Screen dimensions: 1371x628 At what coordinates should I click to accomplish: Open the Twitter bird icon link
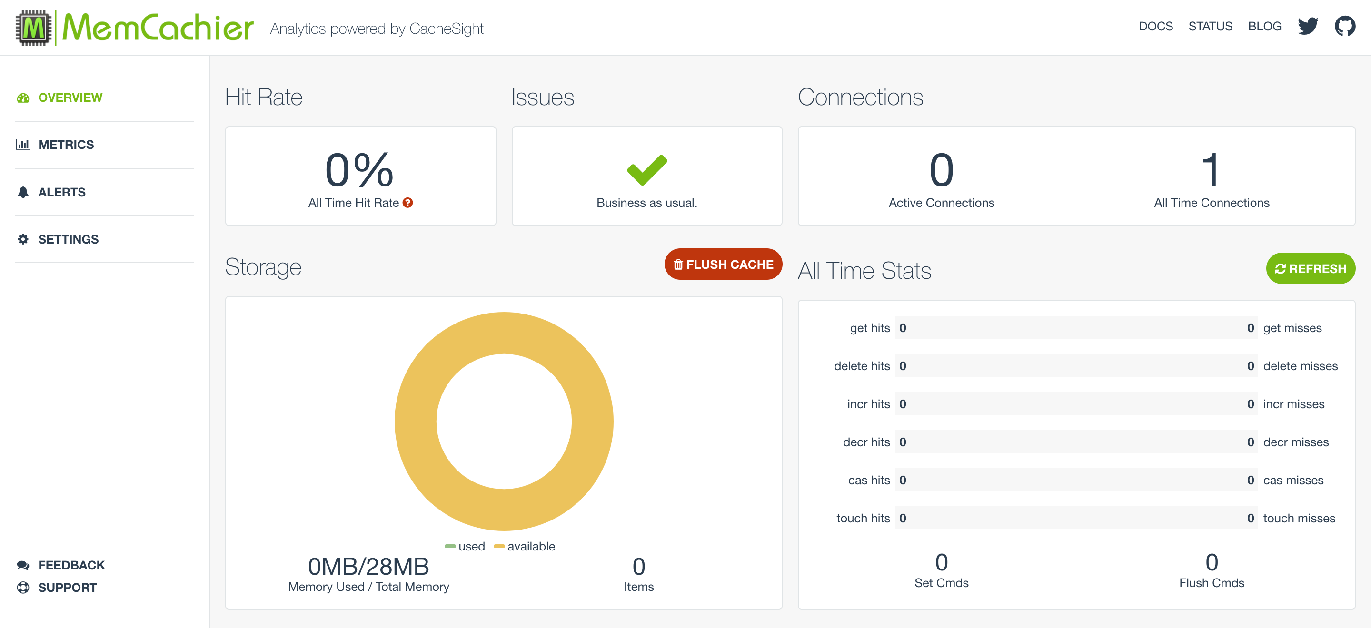tap(1308, 26)
